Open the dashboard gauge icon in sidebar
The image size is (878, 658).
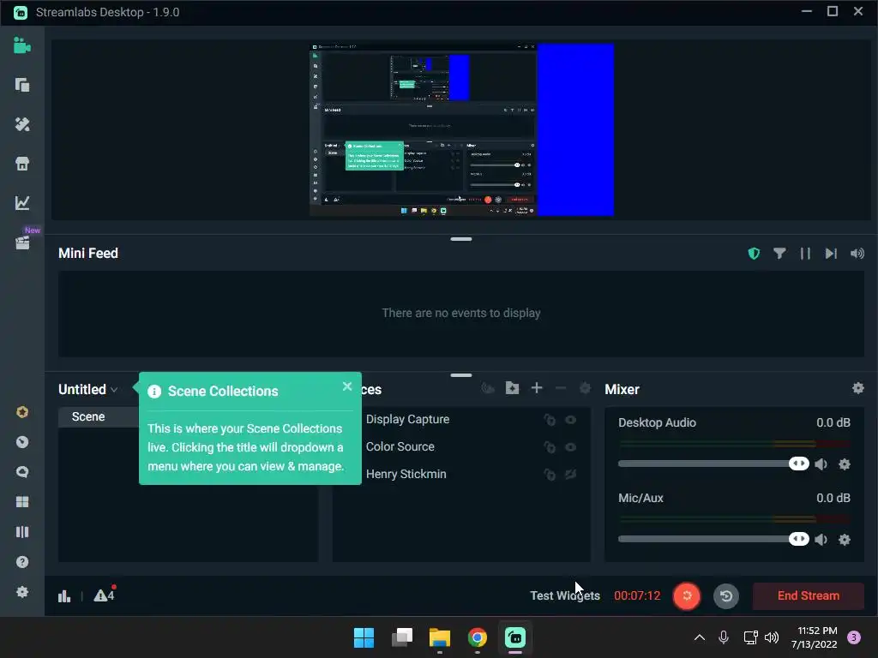[x=21, y=442]
